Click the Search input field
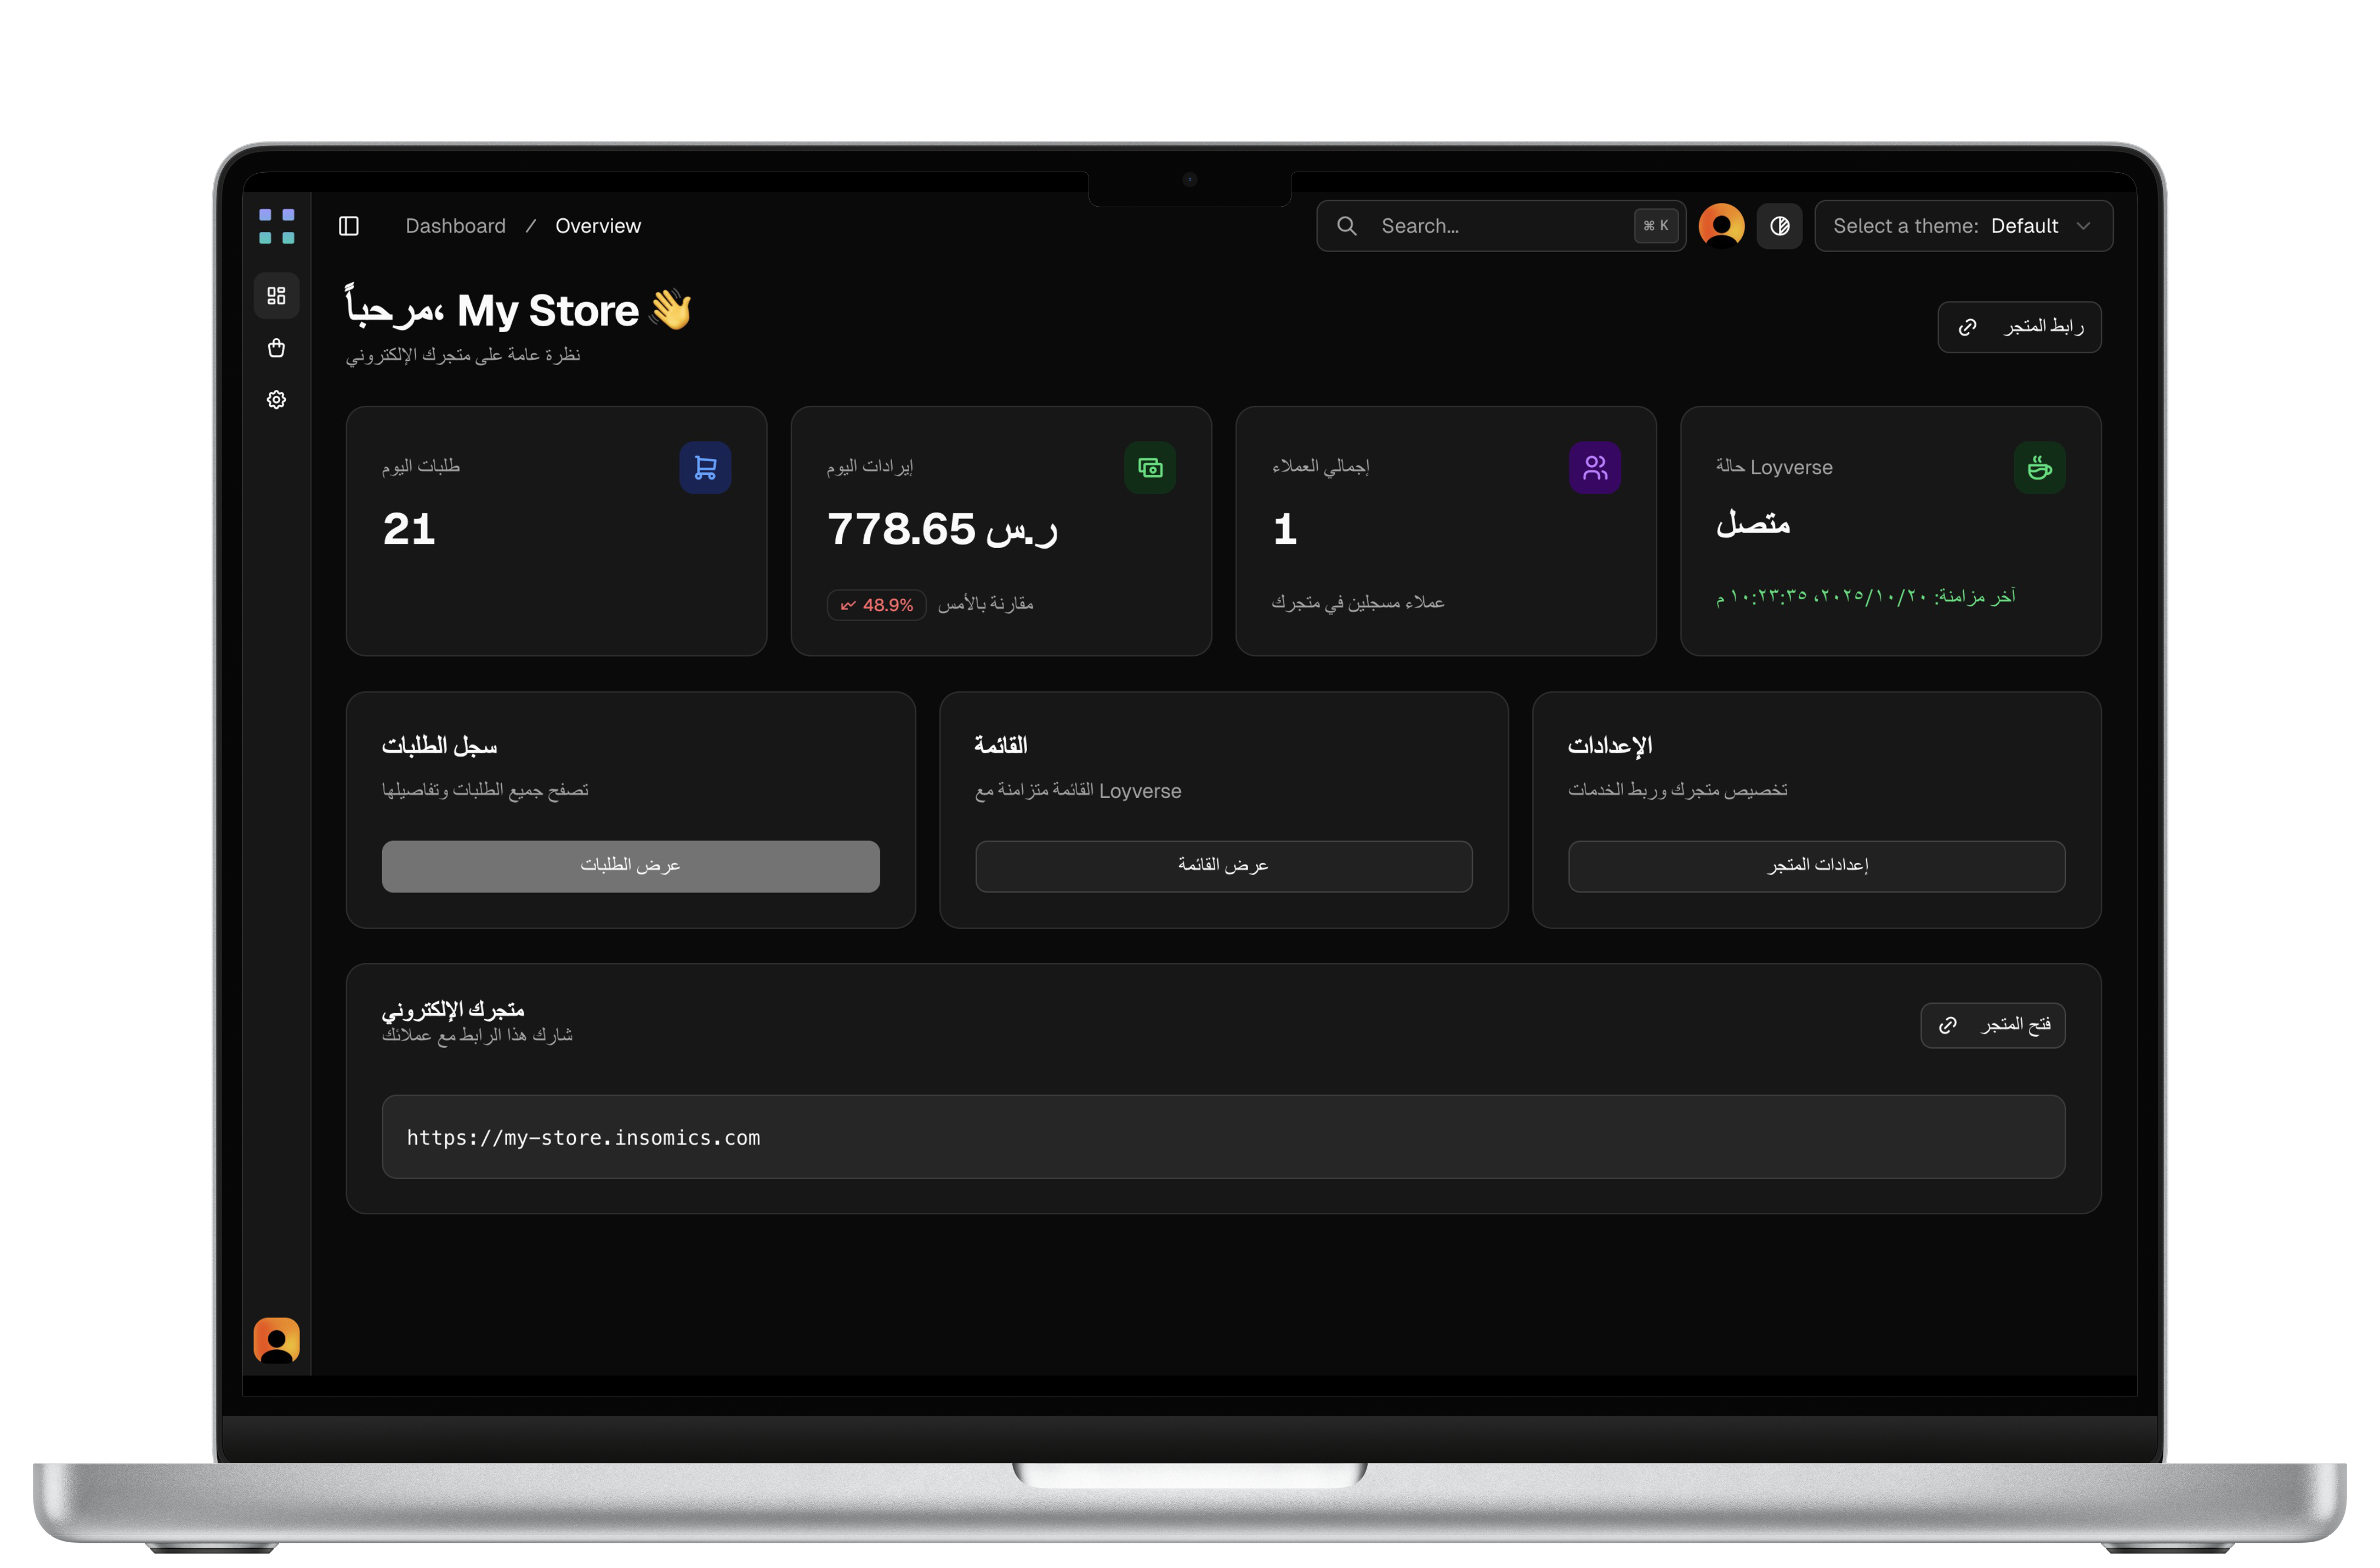2380x1568 pixels. (x=1500, y=226)
